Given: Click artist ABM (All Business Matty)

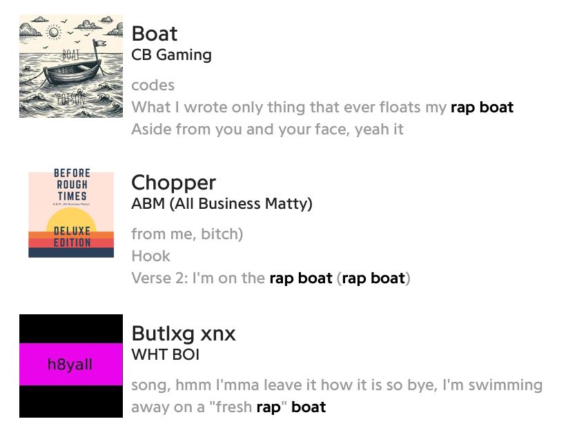Looking at the screenshot, I should pos(222,204).
